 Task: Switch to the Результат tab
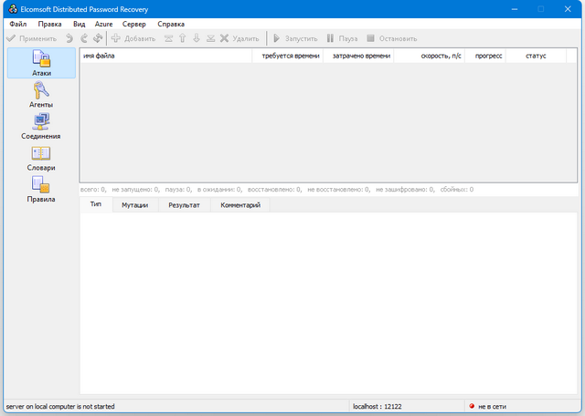[184, 205]
